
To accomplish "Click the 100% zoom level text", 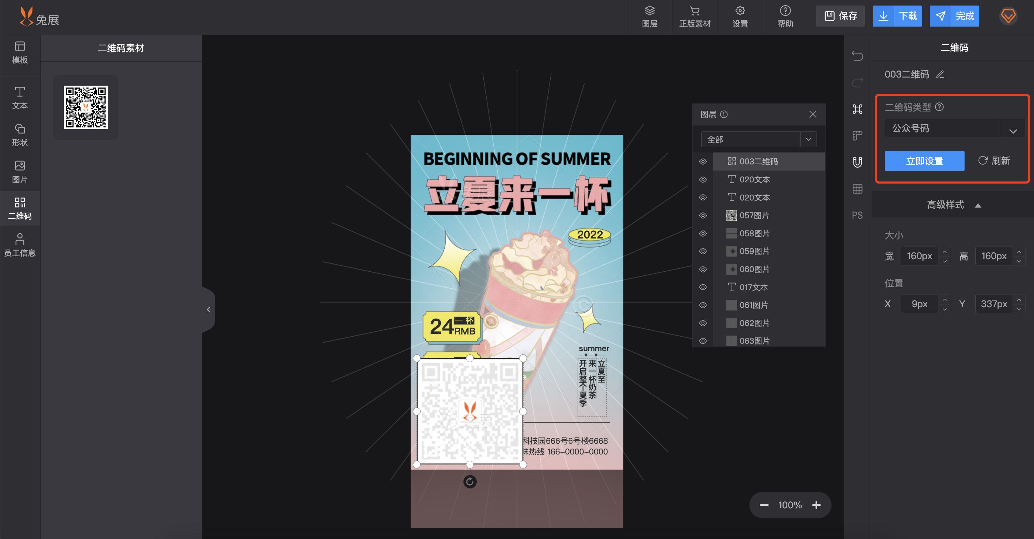I will 790,505.
